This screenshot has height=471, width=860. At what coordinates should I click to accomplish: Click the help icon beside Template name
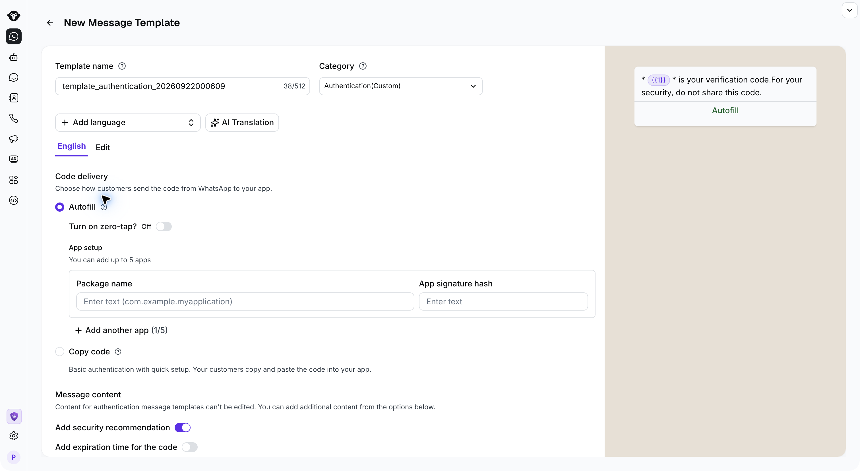coord(122,66)
